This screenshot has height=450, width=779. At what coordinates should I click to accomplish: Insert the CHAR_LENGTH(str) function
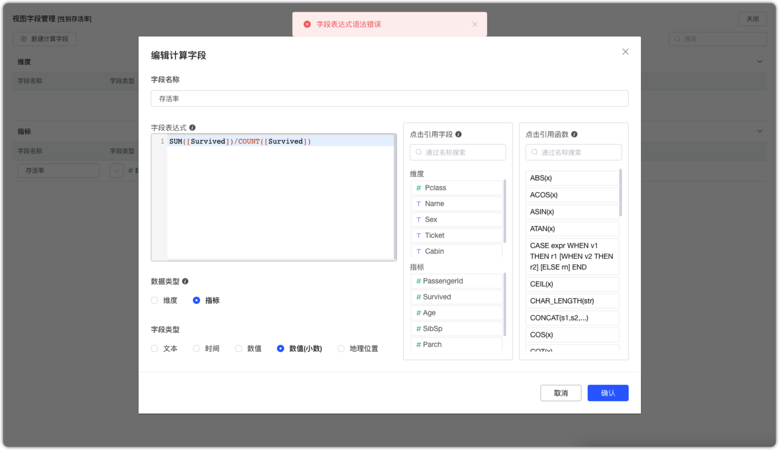tap(572, 301)
